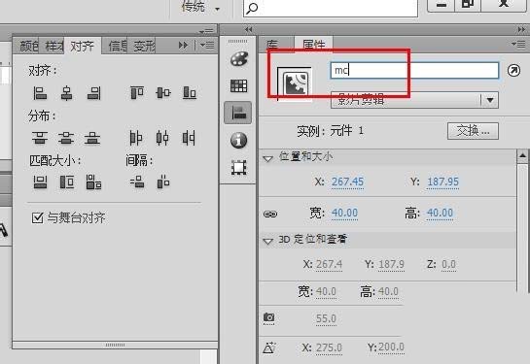Click the 宽 value 40.00
Screen dimensions: 530x364
tap(344, 214)
